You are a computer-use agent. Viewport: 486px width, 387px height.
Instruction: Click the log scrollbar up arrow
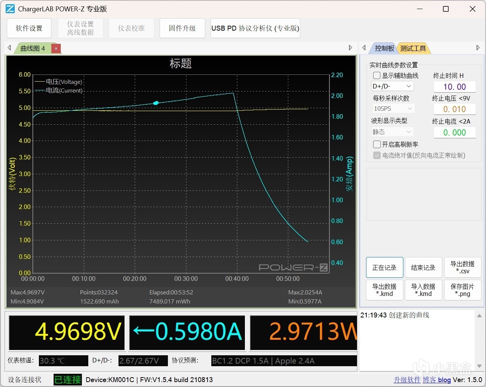[479, 316]
